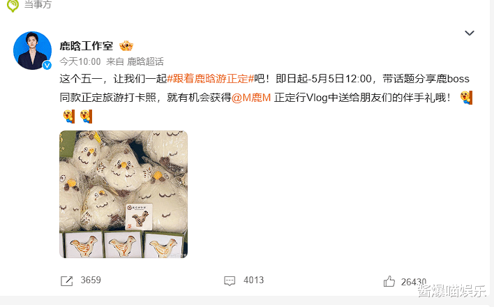Like the post with thumbs-up icon
Screen dimensions: 494x307
coord(389,281)
